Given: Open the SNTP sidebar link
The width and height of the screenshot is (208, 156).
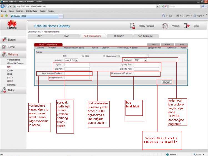Looking at the screenshot, I should point(10,78).
